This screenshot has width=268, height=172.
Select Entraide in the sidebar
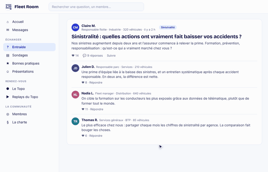tap(30, 47)
